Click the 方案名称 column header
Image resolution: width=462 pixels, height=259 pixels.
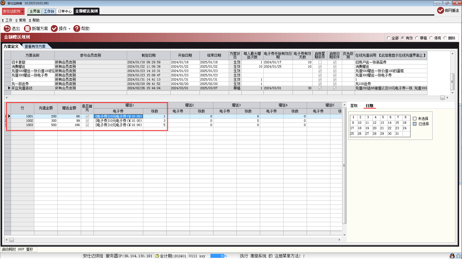coord(32,55)
